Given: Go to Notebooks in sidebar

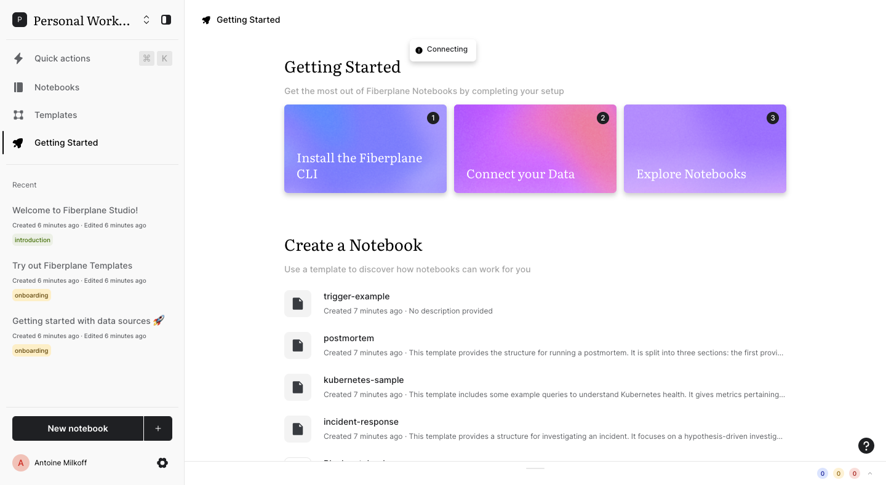Looking at the screenshot, I should 57,87.
